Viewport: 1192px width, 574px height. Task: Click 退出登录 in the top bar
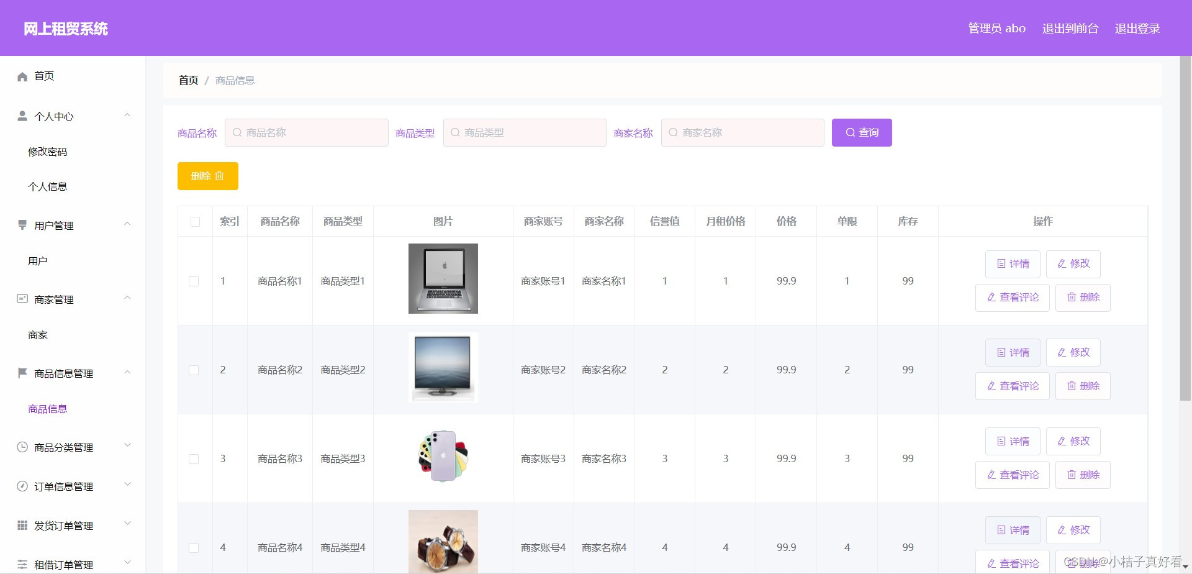pyautogui.click(x=1137, y=29)
